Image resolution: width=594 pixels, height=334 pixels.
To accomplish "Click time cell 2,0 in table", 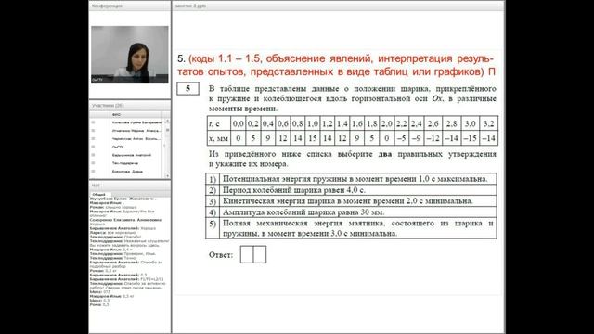I will 386,123.
